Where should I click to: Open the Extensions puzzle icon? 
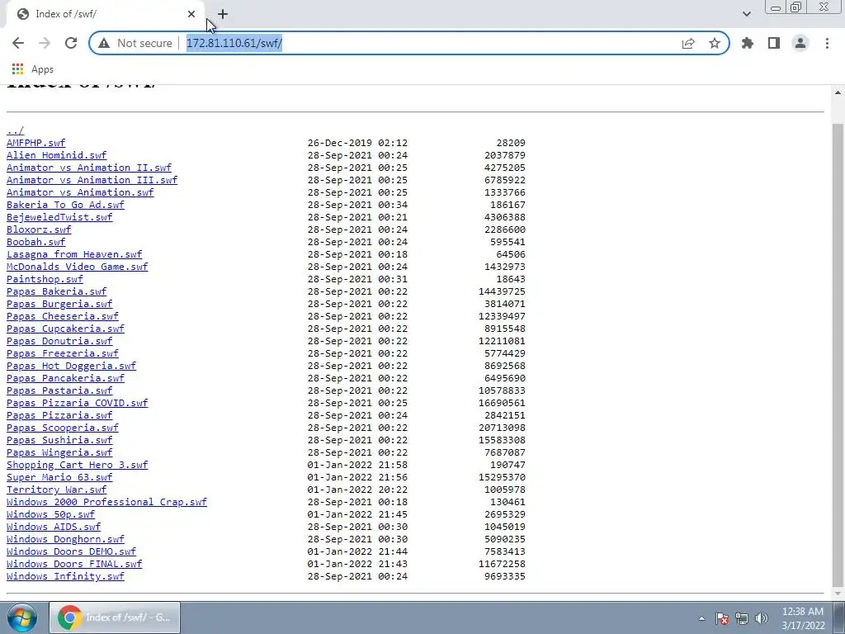[748, 43]
